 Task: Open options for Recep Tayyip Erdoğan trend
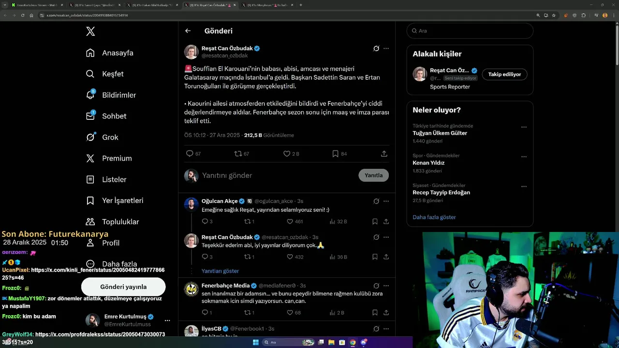click(524, 187)
